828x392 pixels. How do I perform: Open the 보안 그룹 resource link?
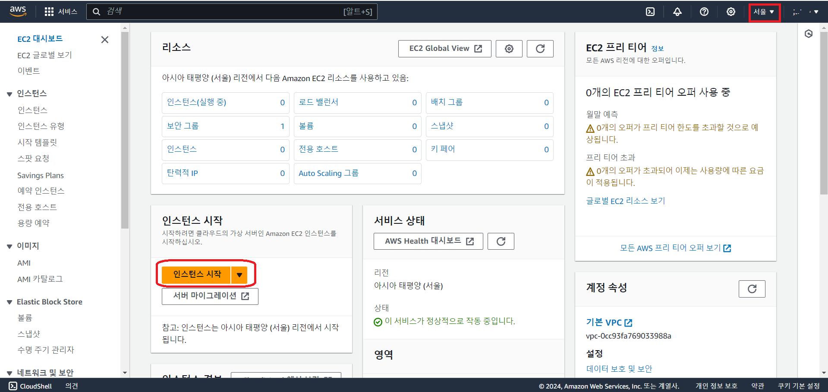pos(183,126)
